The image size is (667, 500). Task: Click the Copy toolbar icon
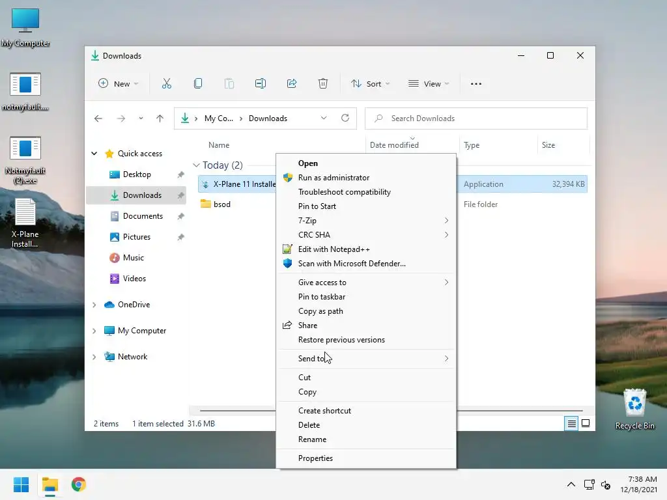coord(198,84)
